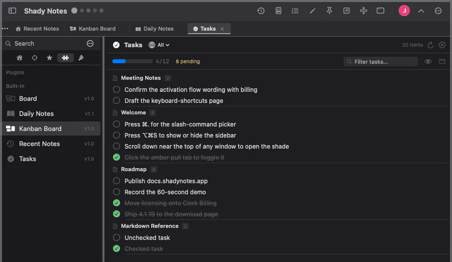The width and height of the screenshot is (452, 262).
Task: Uncheck Ship 4.1.19 to the download page
Action: pos(117,214)
